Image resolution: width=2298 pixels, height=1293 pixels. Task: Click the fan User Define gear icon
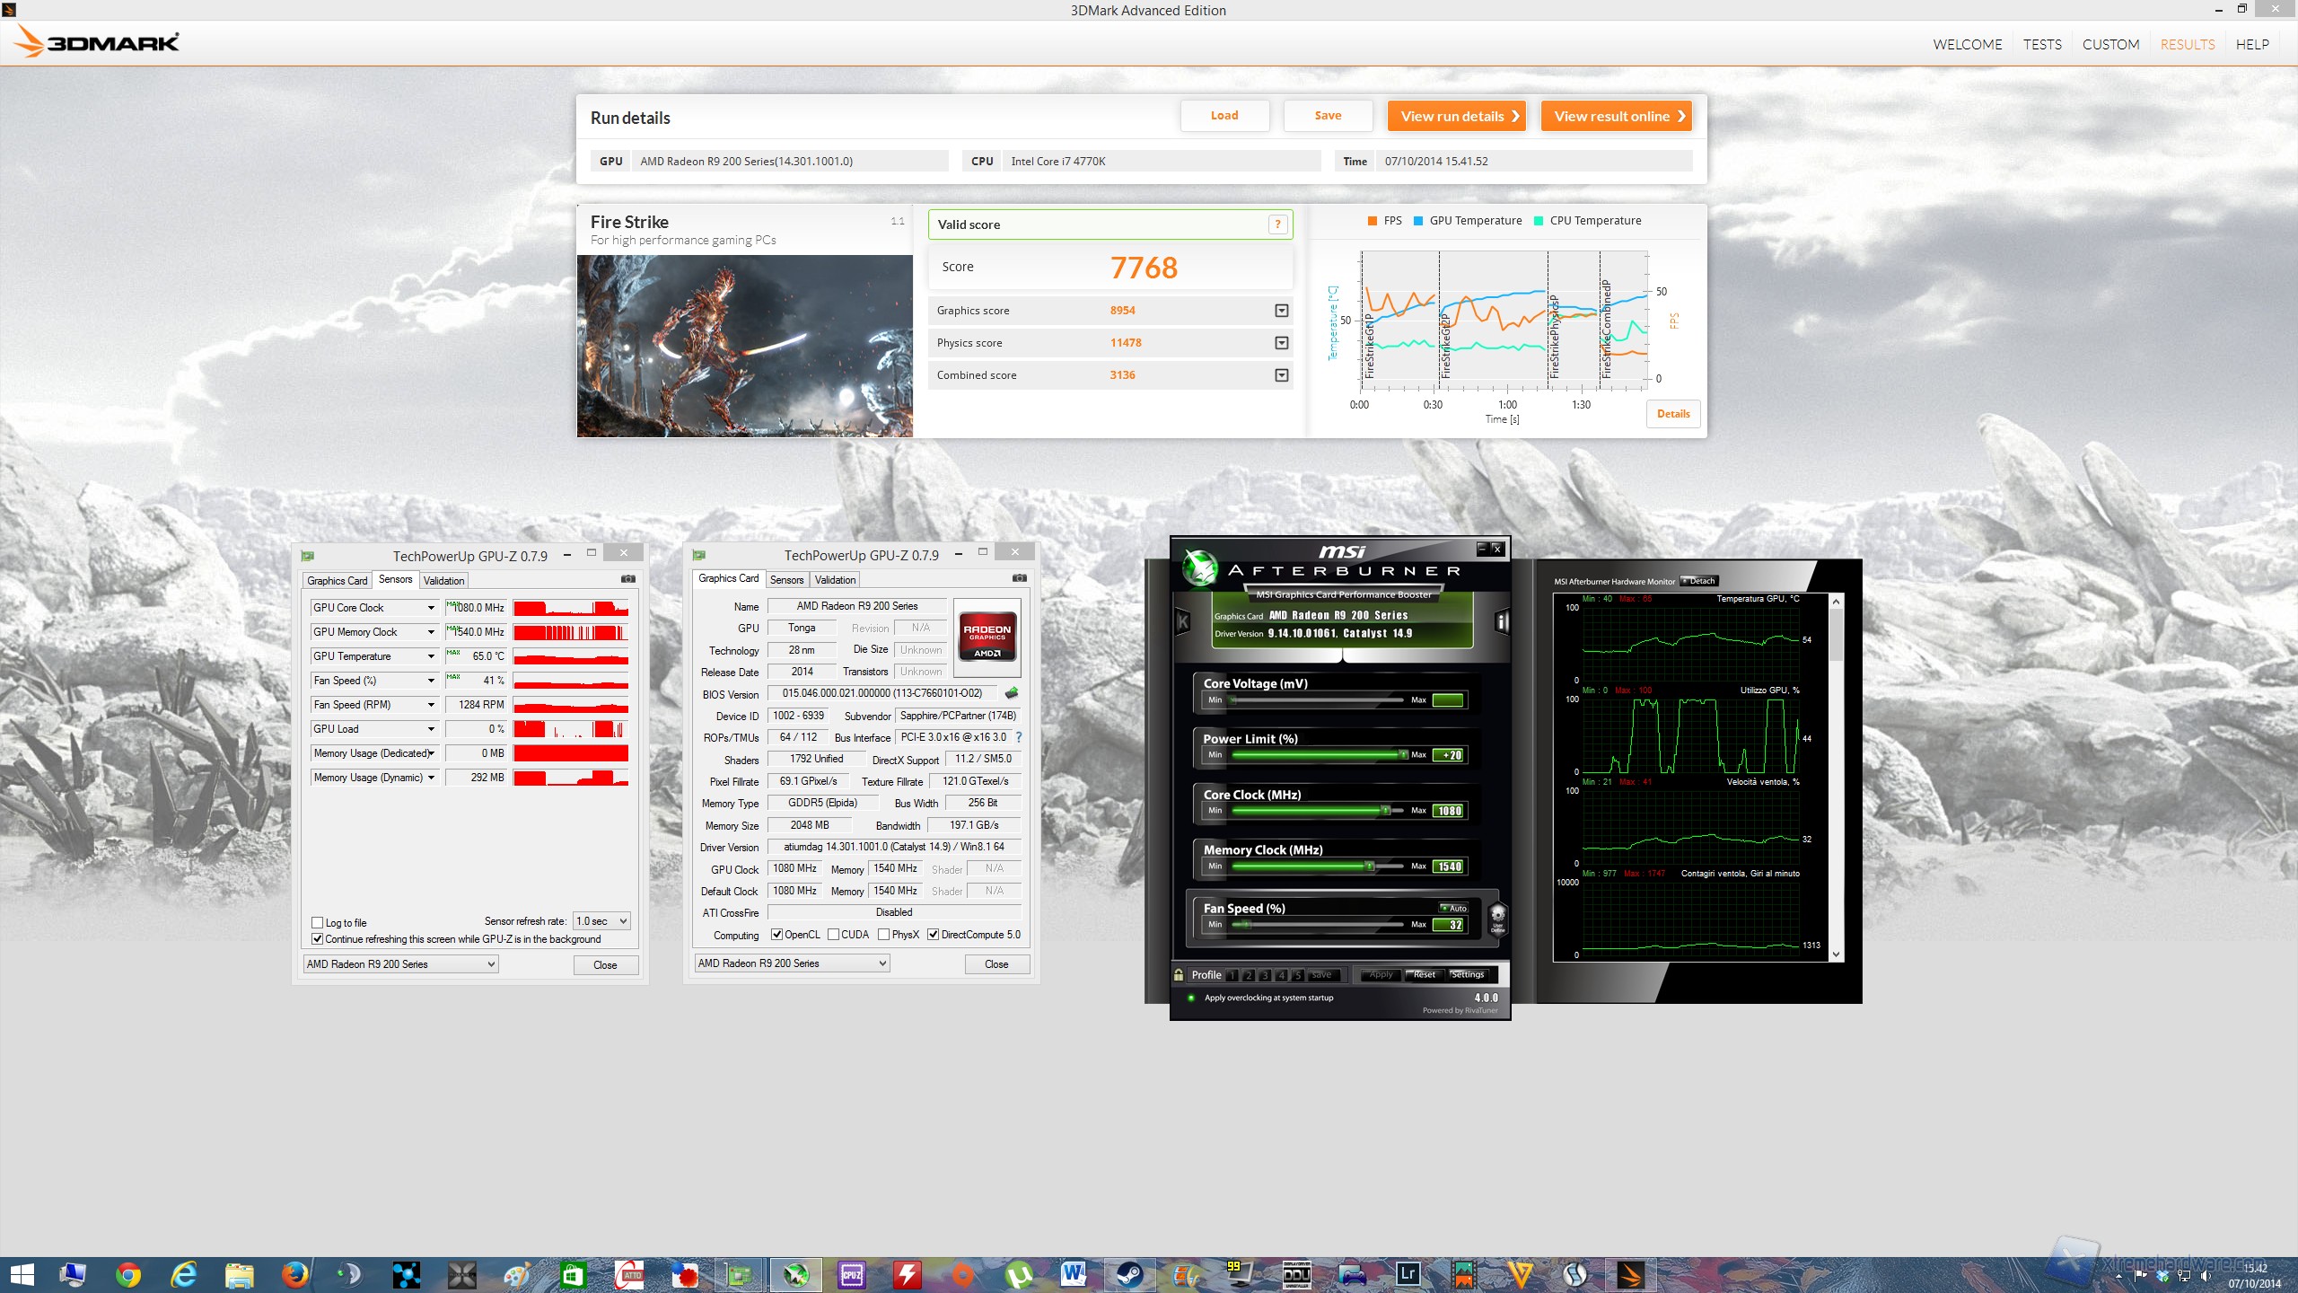1497,918
